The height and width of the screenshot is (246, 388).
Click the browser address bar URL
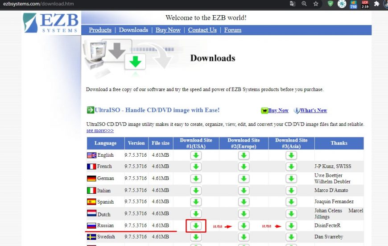(38, 4)
